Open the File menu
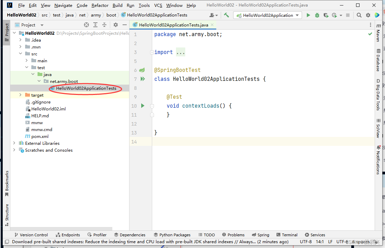 point(21,5)
